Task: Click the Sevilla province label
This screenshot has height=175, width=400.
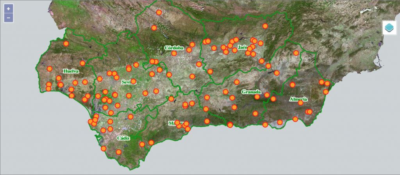Action: tap(127, 82)
